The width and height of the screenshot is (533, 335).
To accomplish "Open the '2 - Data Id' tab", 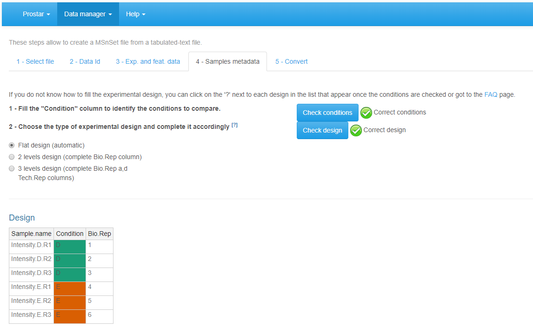I will (x=85, y=61).
